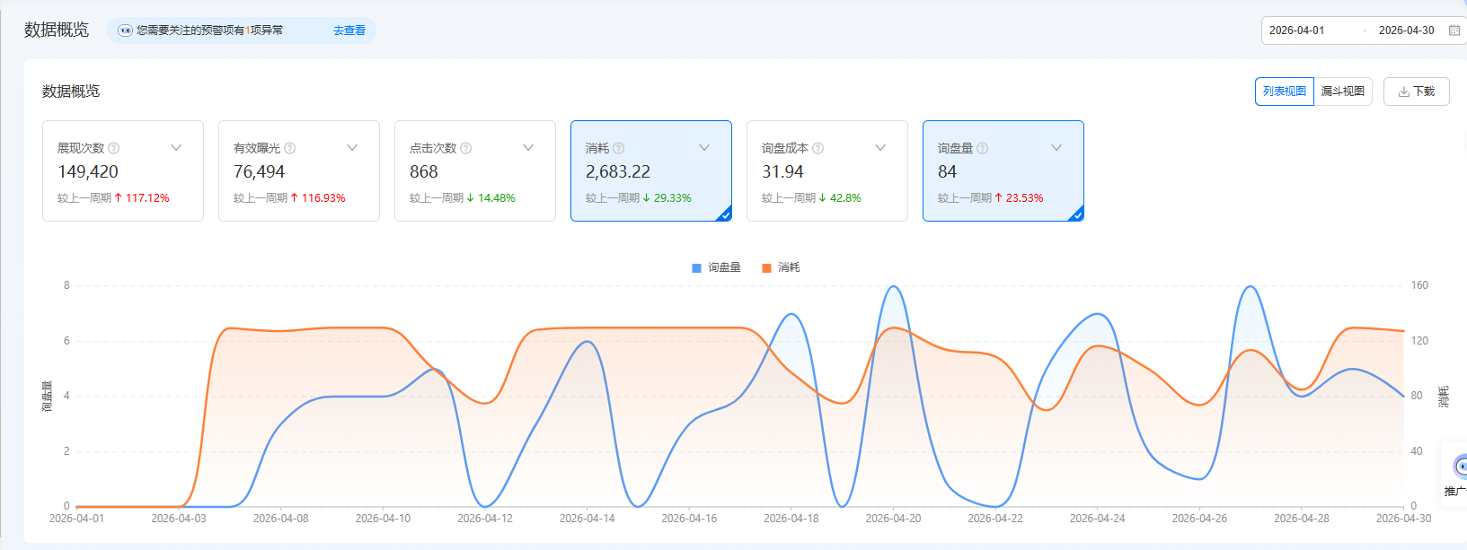
Task: Click the 下载 button
Action: tap(1417, 92)
